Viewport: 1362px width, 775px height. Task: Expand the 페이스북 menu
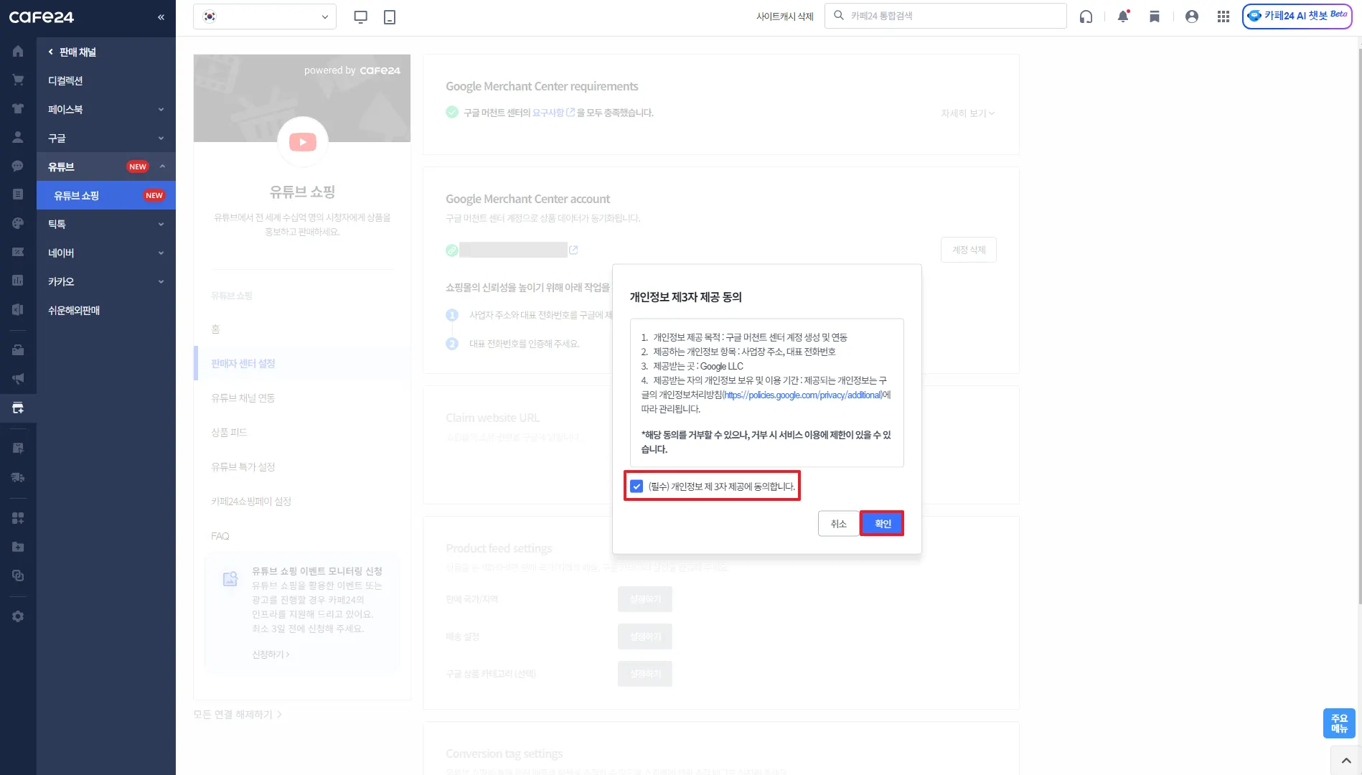[106, 109]
